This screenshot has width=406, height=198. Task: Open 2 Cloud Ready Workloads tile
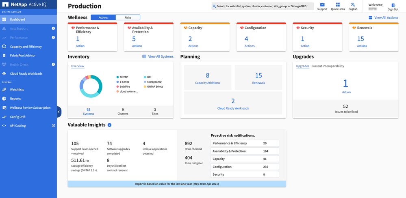(233, 103)
